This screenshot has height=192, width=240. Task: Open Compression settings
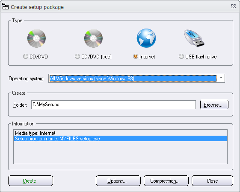tap(166, 181)
